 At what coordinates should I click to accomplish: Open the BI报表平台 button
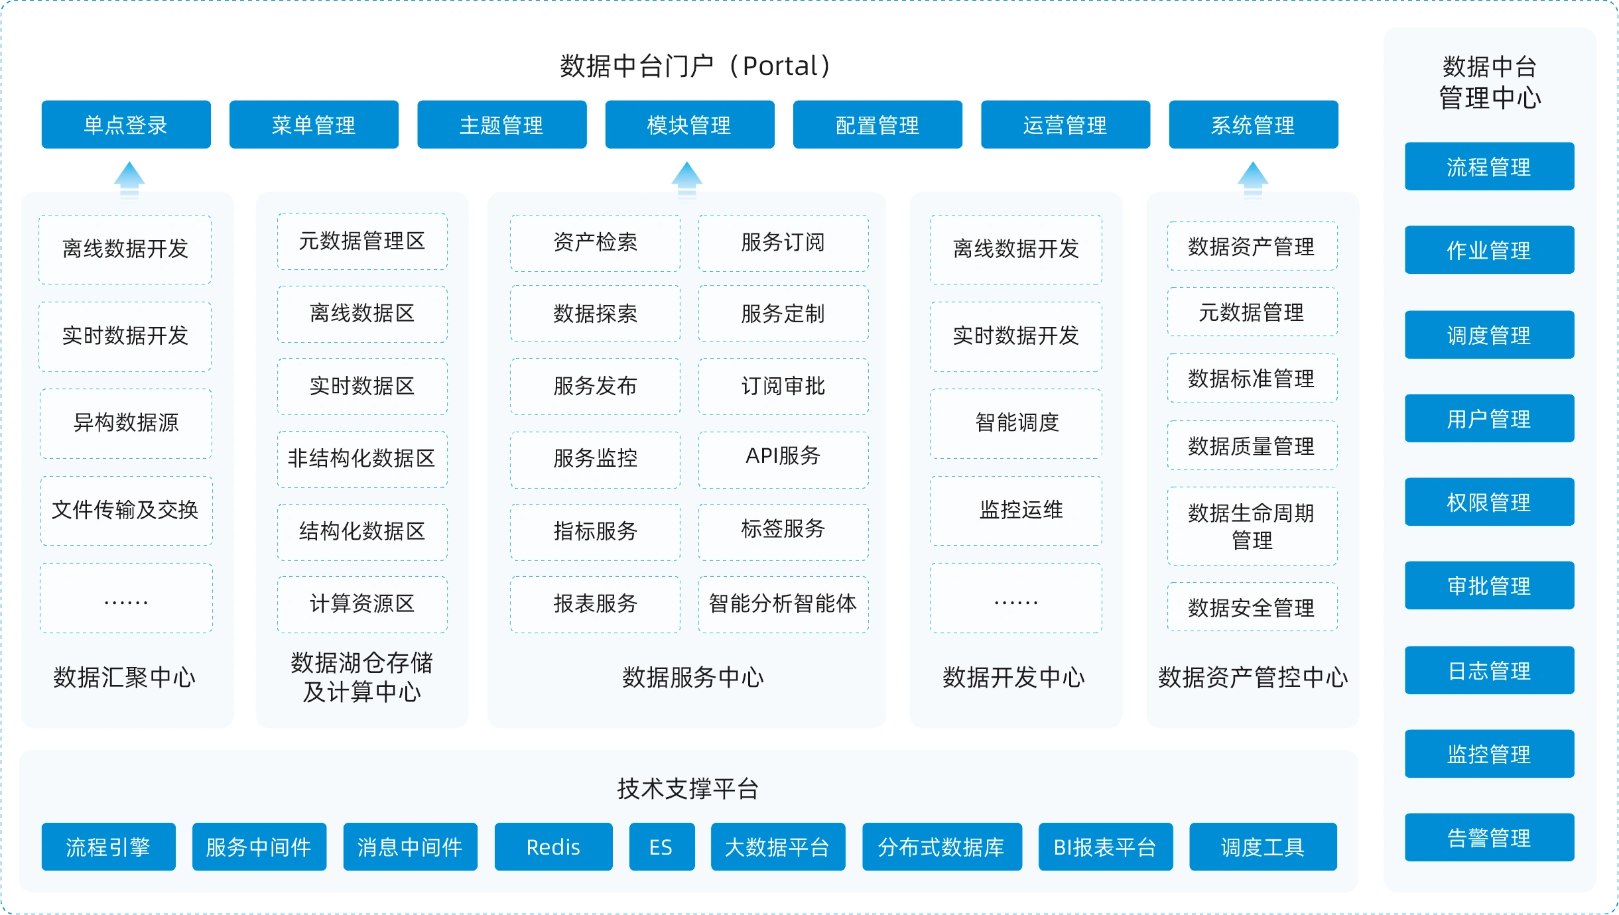pos(1105,847)
